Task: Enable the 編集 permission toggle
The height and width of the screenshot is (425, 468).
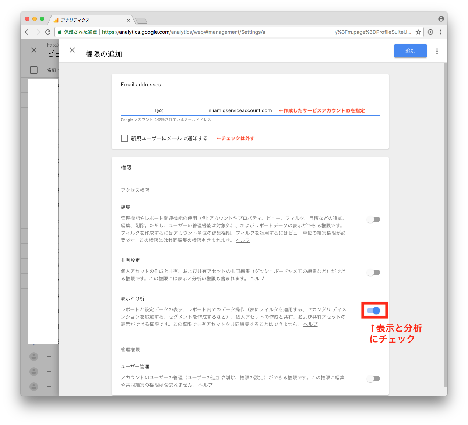Action: pyautogui.click(x=373, y=219)
